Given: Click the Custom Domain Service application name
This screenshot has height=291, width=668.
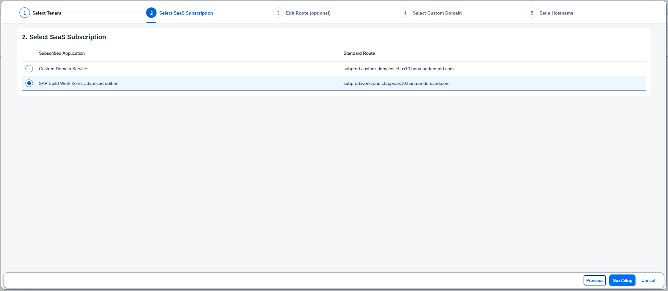Looking at the screenshot, I should (63, 69).
